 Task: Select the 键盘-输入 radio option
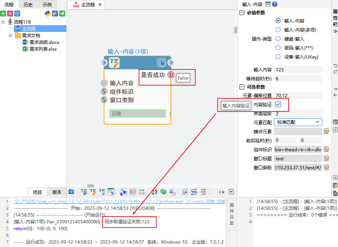278,39
